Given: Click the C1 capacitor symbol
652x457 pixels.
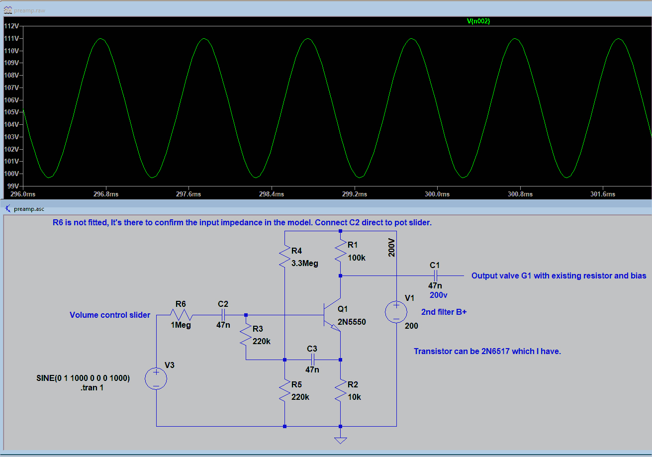Looking at the screenshot, I should pos(435,275).
